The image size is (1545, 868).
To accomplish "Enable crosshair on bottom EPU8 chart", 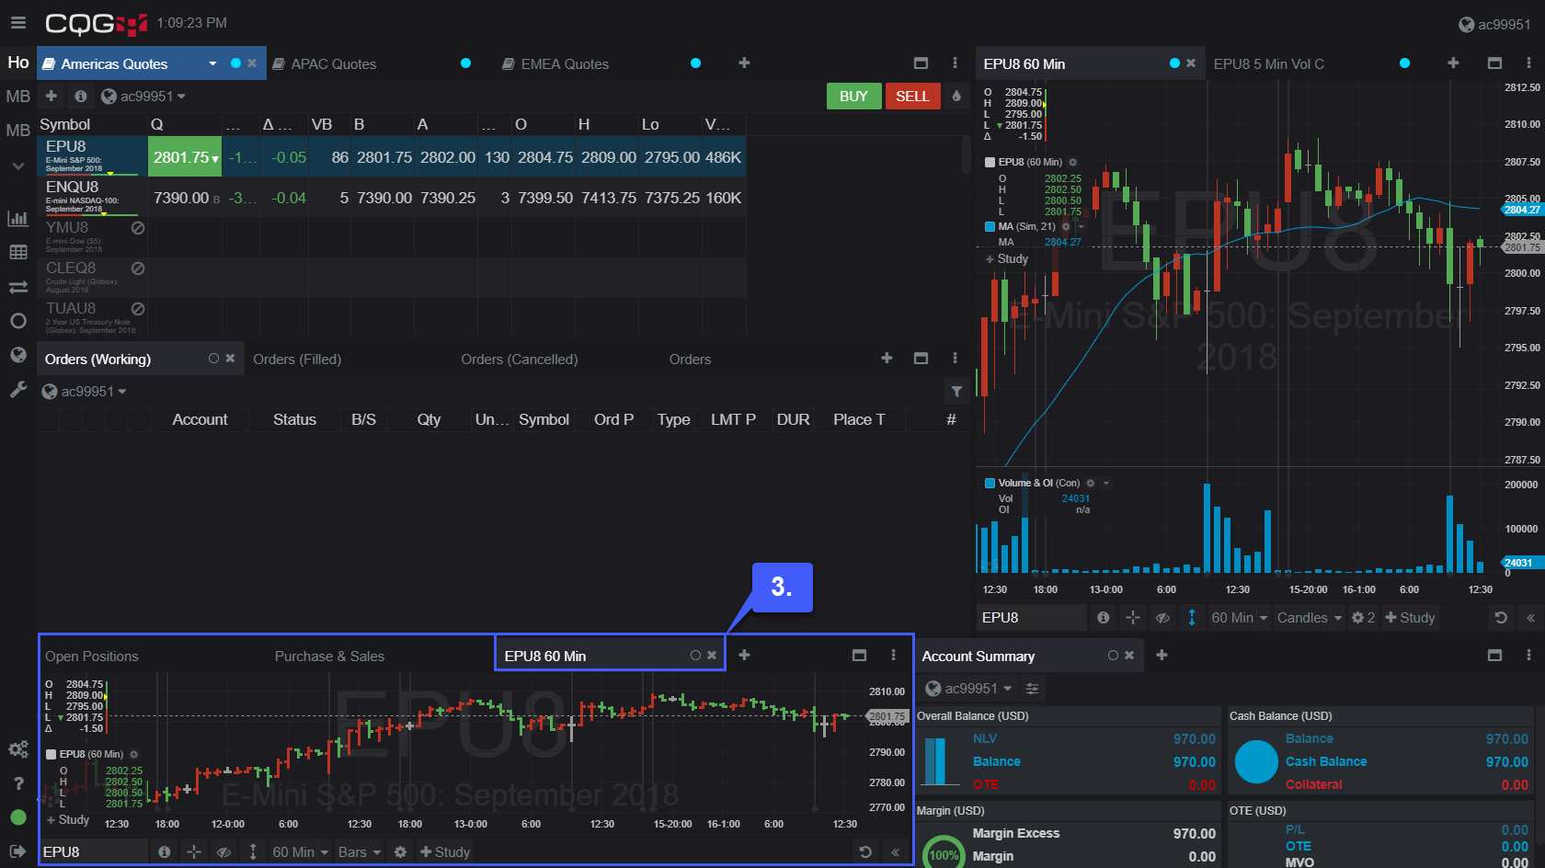I will point(194,852).
